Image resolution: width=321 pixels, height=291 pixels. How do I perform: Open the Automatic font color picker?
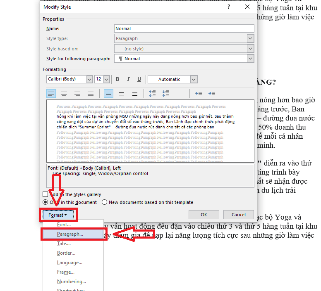[x=194, y=79]
